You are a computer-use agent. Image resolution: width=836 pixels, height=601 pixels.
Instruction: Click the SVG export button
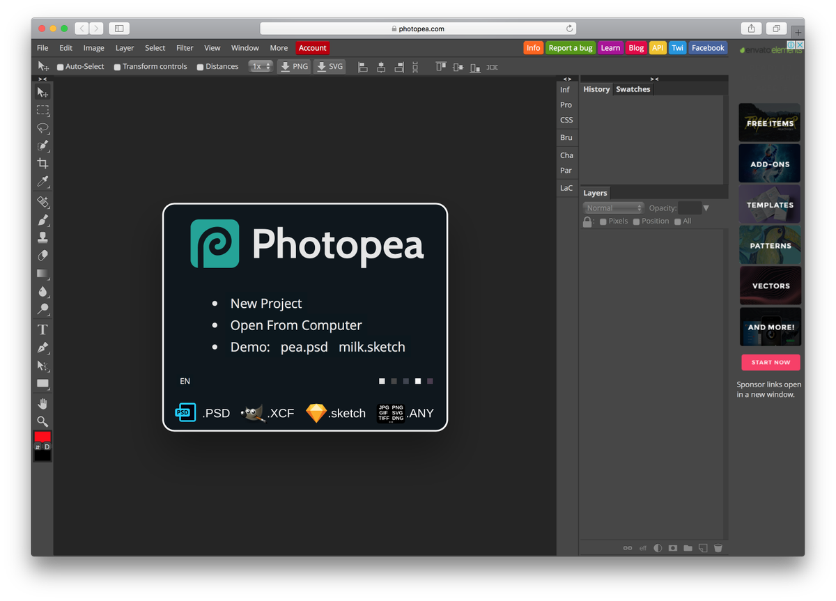click(x=330, y=67)
